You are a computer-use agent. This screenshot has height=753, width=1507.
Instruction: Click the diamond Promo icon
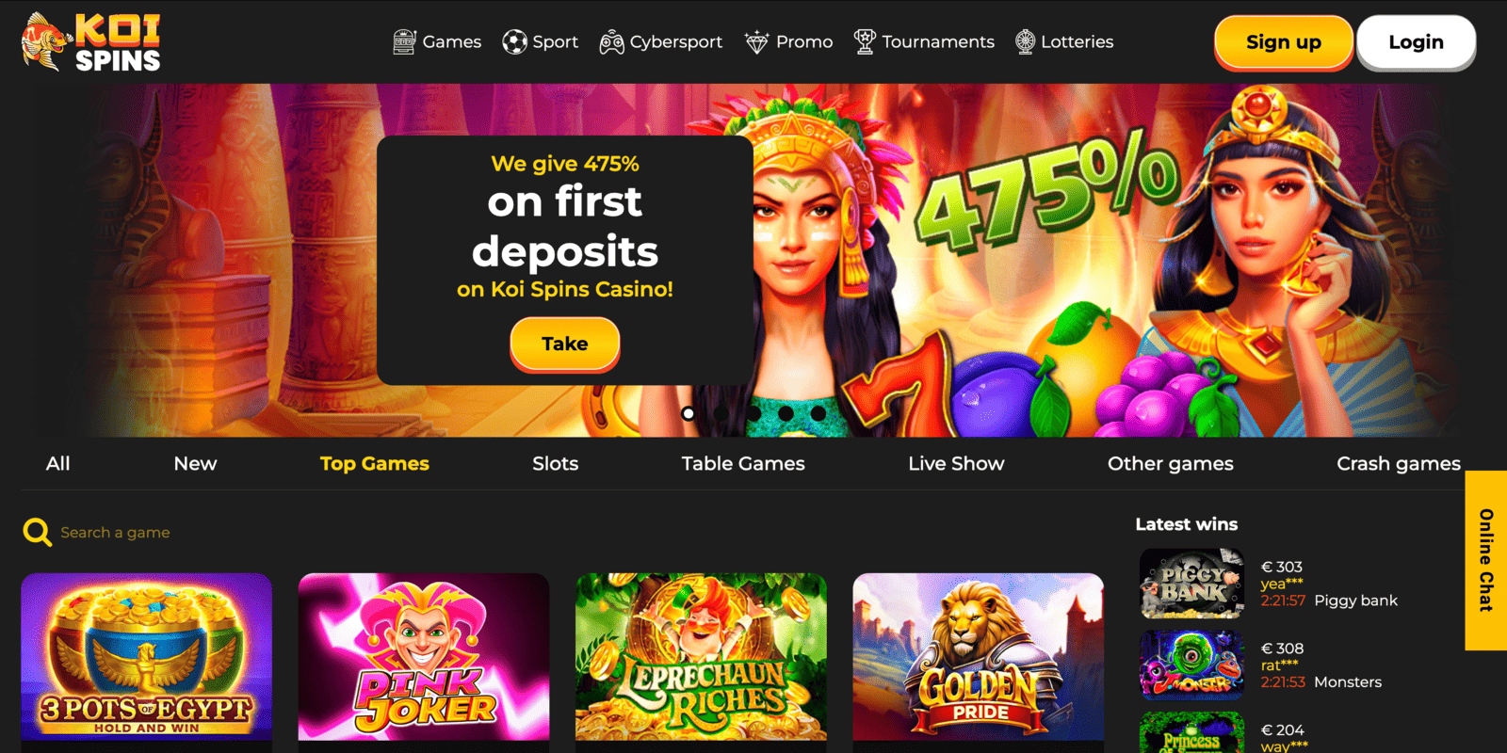[x=756, y=42]
